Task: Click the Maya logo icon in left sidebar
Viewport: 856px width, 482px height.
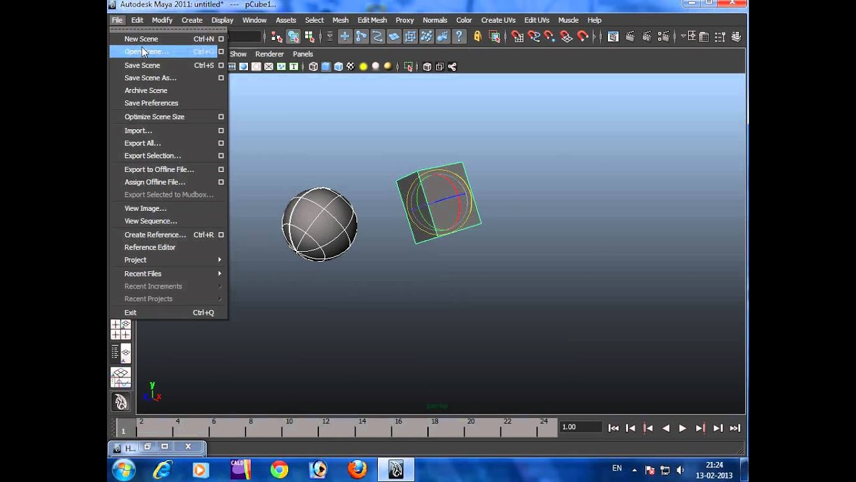Action: pos(120,402)
